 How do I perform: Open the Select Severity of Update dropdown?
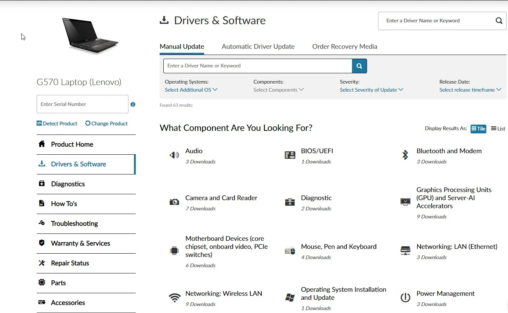point(371,90)
